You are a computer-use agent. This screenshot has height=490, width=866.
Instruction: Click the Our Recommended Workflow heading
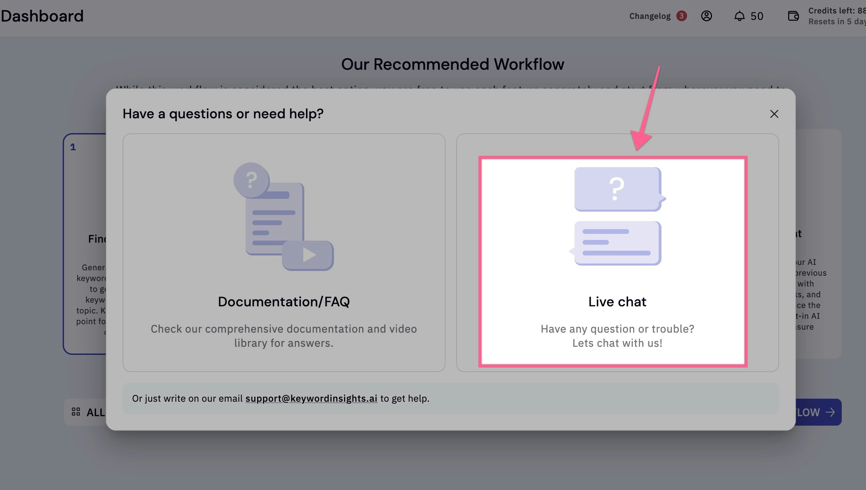click(453, 64)
